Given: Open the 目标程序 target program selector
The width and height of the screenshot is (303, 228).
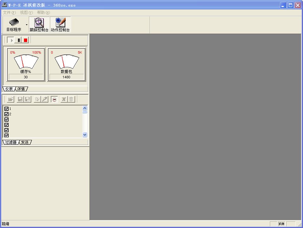Looking at the screenshot, I should pyautogui.click(x=14, y=25).
